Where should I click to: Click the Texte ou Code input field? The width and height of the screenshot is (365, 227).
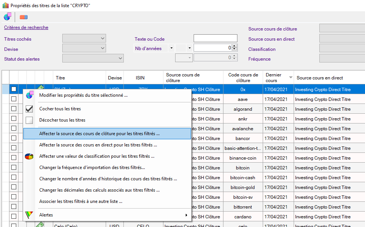(215, 38)
